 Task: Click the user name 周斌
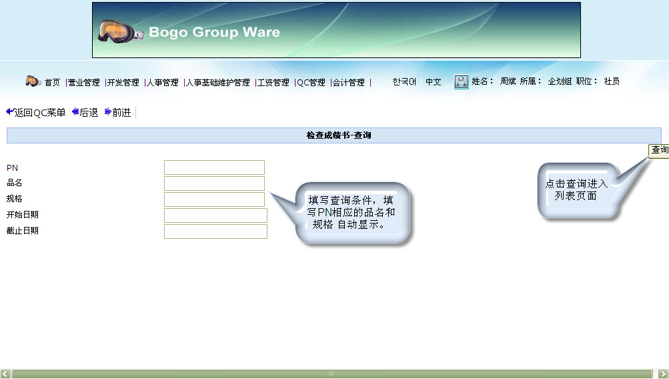coord(508,81)
